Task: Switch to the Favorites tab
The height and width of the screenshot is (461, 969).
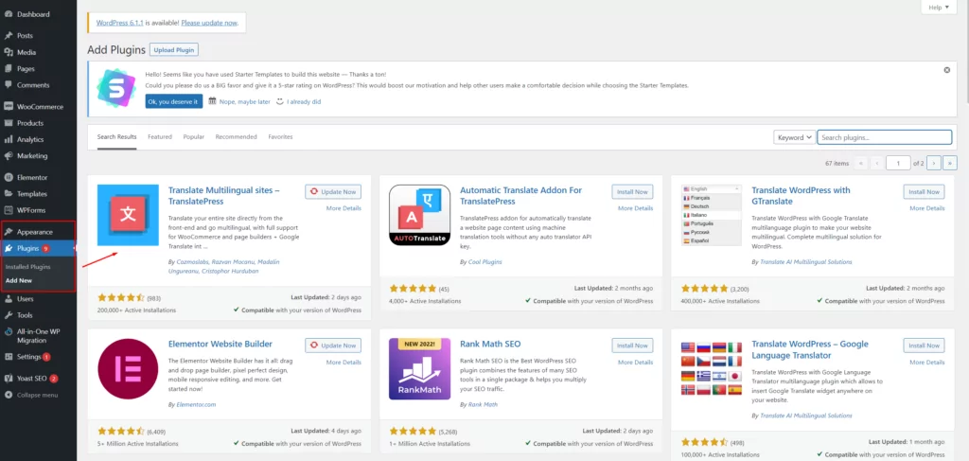Action: click(x=280, y=136)
